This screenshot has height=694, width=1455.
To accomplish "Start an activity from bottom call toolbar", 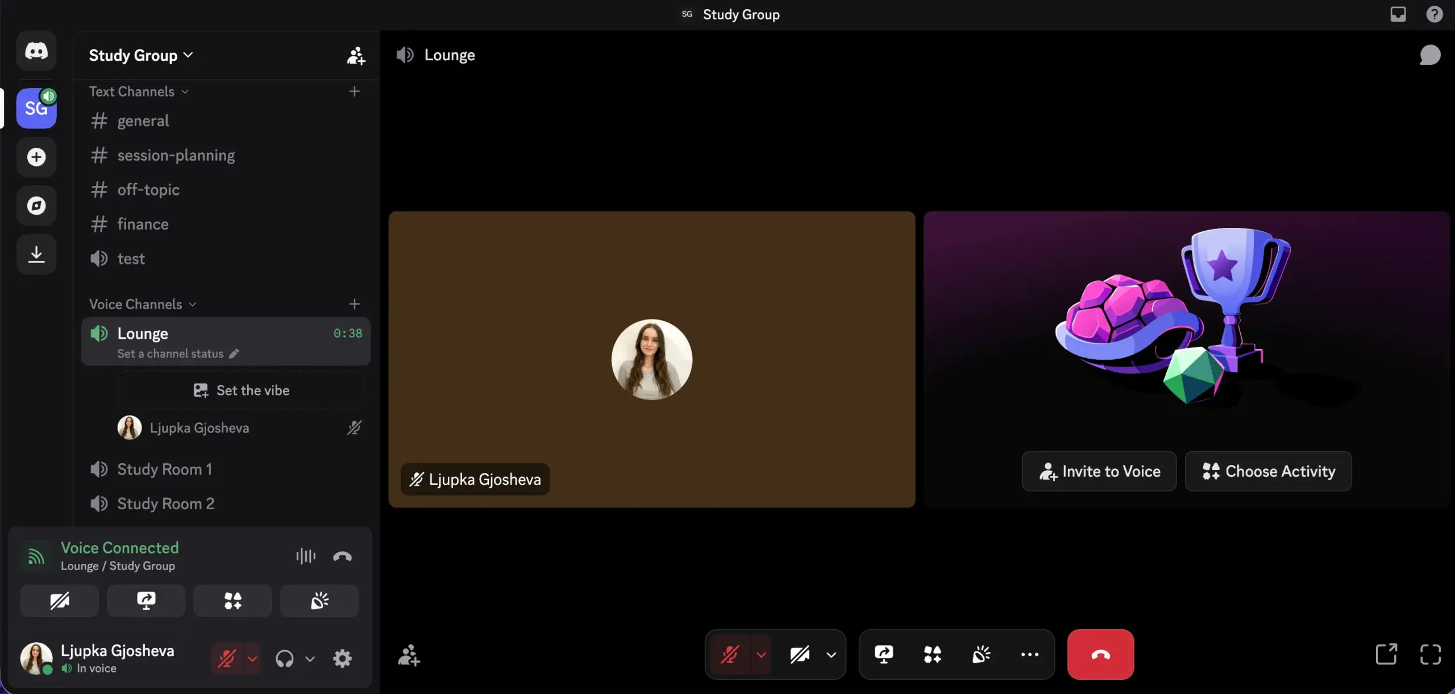I will point(933,655).
